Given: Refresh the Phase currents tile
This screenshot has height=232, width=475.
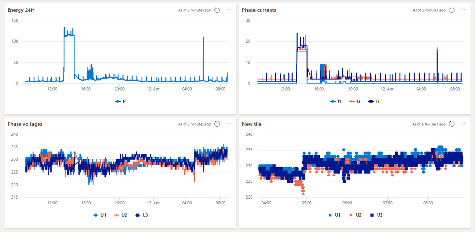Looking at the screenshot, I should click(x=451, y=10).
